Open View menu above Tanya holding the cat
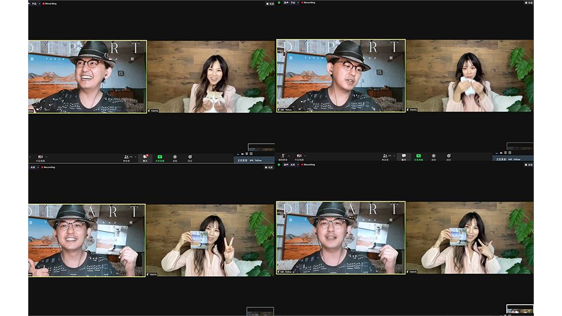The width and height of the screenshot is (562, 316). 268,3
